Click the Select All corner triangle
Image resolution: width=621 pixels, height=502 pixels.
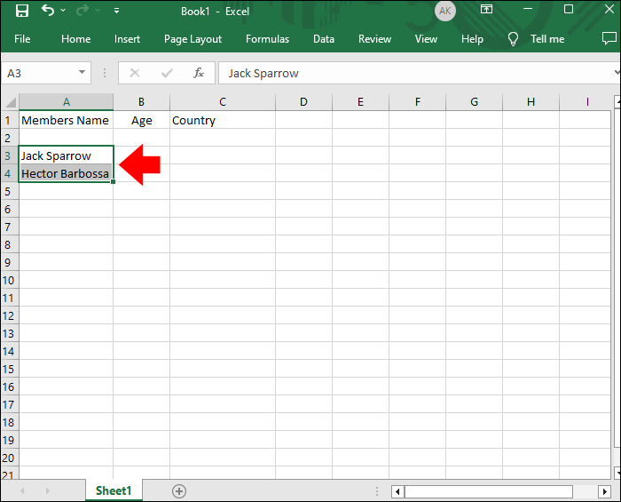coord(10,102)
